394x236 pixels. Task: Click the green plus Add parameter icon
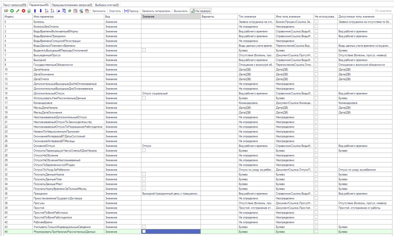point(12,11)
